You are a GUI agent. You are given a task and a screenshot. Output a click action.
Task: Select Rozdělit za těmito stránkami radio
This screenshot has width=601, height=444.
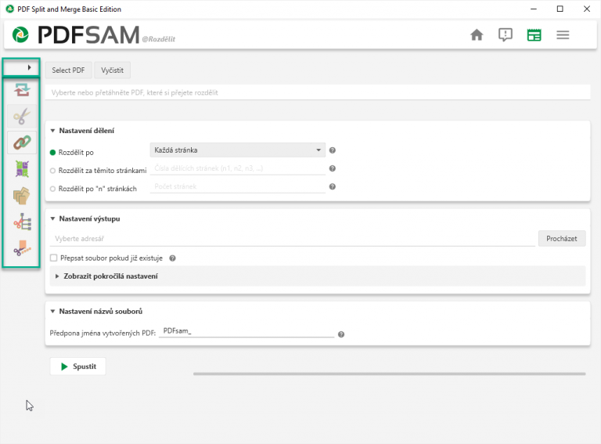[x=53, y=171]
